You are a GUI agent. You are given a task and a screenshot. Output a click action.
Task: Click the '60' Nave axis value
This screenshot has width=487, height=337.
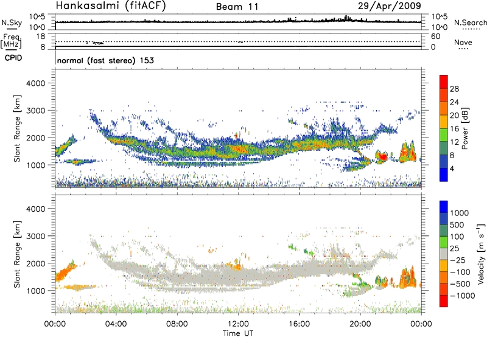click(435, 36)
